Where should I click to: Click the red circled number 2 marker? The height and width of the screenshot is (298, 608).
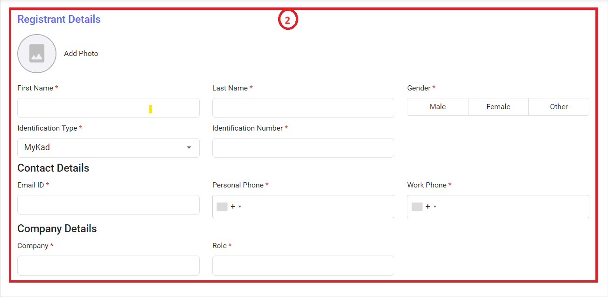point(288,21)
